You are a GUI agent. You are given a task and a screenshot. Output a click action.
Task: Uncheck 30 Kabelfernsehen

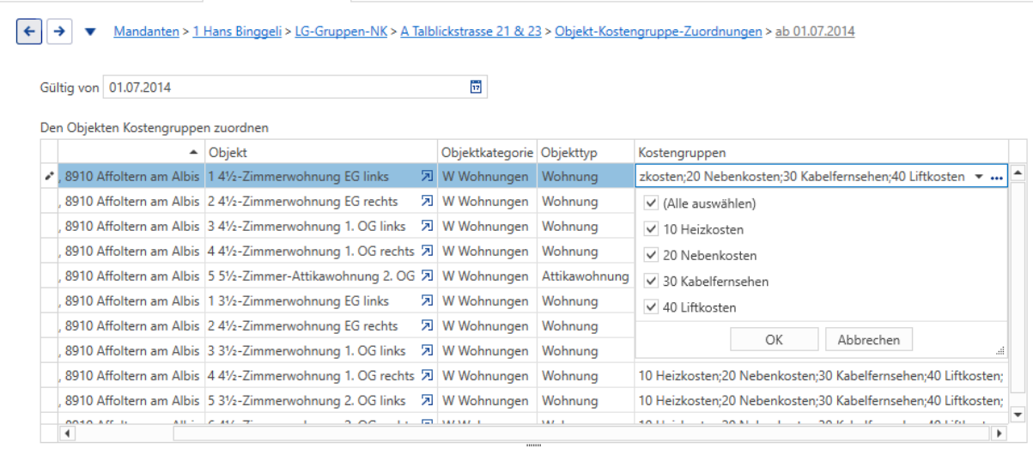[652, 282]
